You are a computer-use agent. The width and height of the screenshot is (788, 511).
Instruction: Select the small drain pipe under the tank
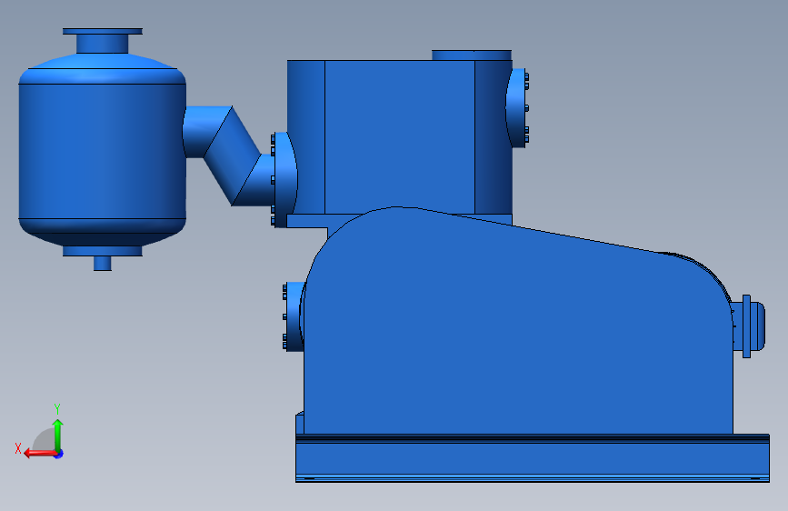tap(103, 263)
